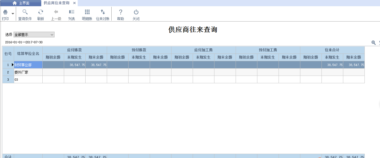This screenshot has width=380, height=158.
Task: Switch to the 主界面 home tab
Action: pos(21,3)
